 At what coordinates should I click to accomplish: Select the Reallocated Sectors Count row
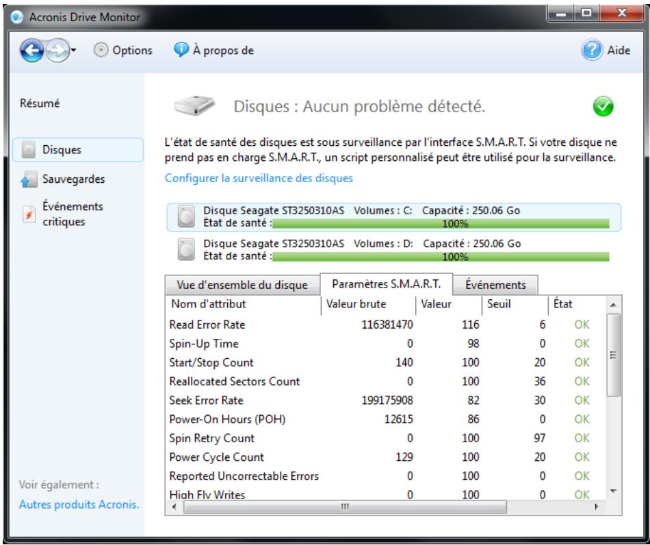click(385, 381)
